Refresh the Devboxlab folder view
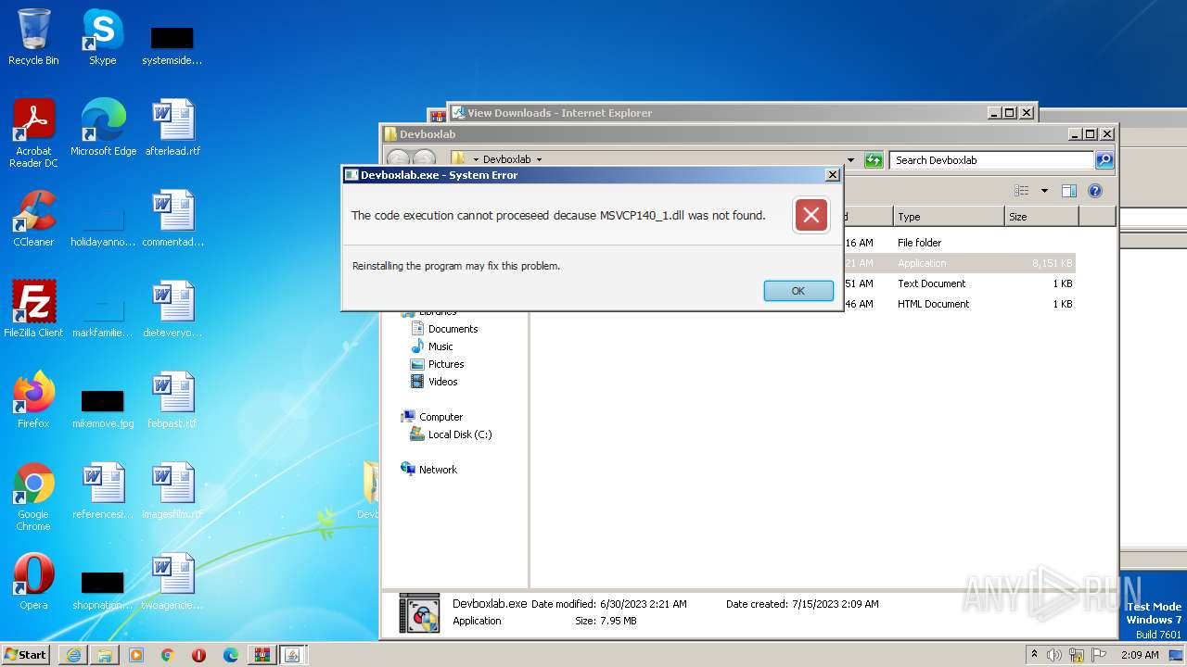This screenshot has width=1187, height=667. click(x=874, y=160)
